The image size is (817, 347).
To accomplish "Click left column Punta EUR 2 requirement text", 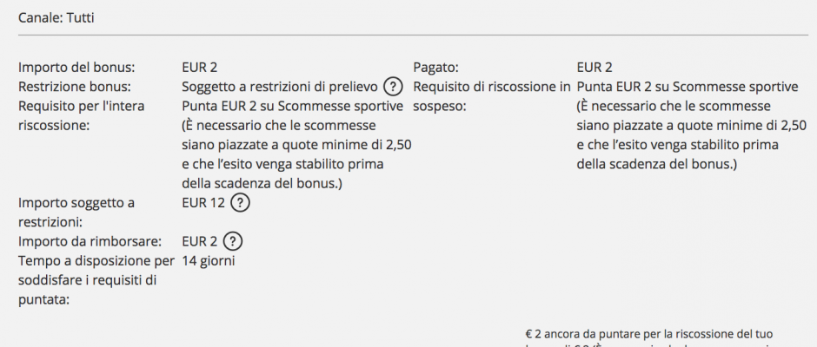I will (x=296, y=145).
